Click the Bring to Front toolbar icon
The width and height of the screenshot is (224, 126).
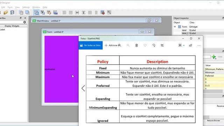click(x=27, y=13)
